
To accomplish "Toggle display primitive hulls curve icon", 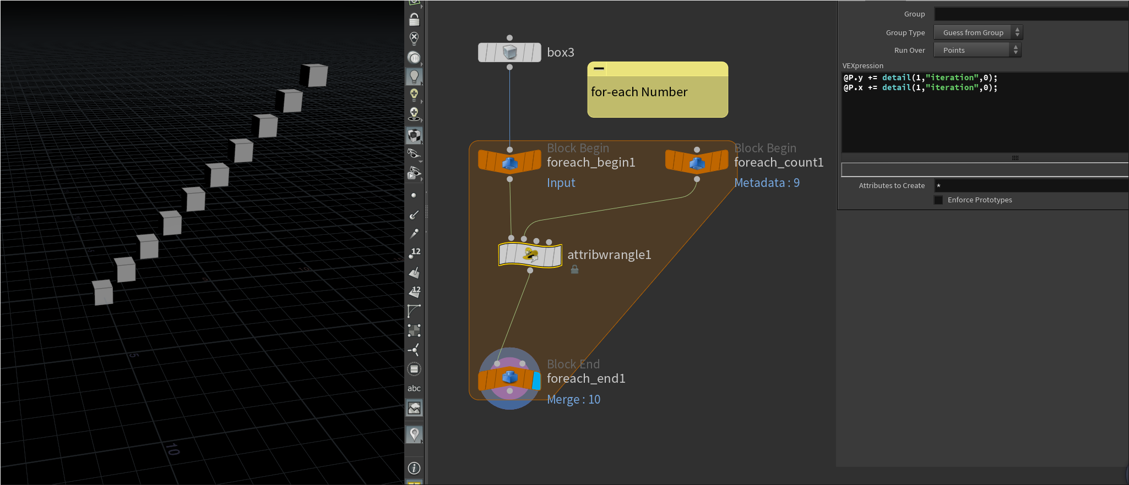I will coord(414,311).
